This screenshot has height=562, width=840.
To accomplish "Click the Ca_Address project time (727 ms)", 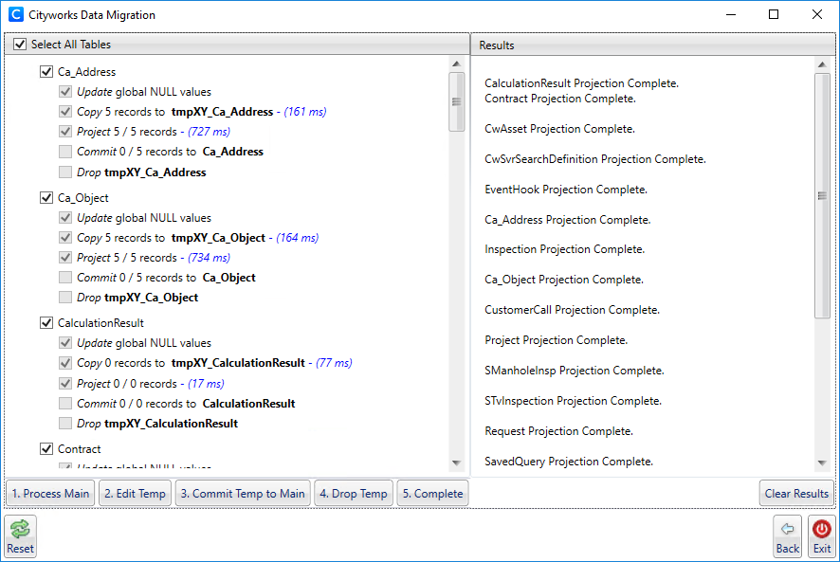I will pos(209,132).
